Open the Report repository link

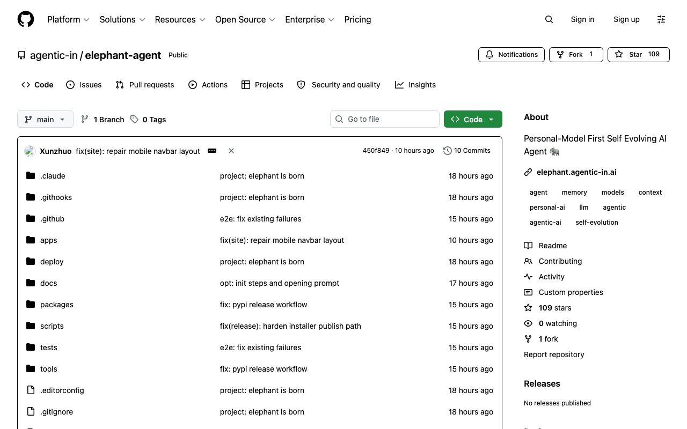click(x=554, y=354)
